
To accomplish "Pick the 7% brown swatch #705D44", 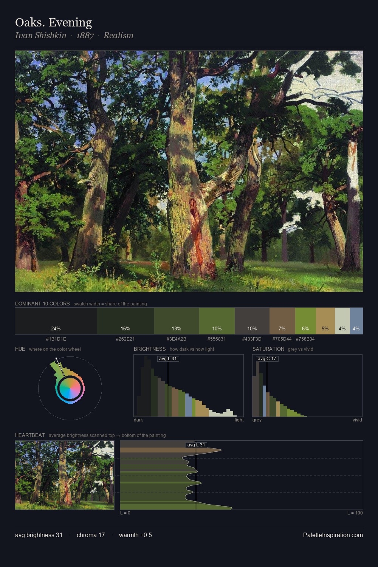I will (x=282, y=321).
